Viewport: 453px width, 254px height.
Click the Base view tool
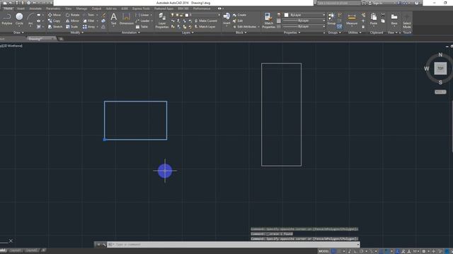pyautogui.click(x=394, y=19)
